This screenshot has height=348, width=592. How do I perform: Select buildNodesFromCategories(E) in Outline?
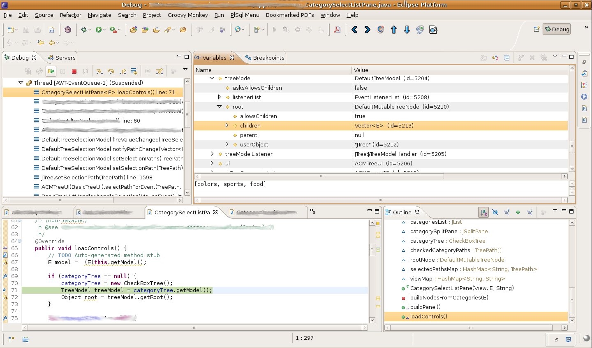click(449, 297)
